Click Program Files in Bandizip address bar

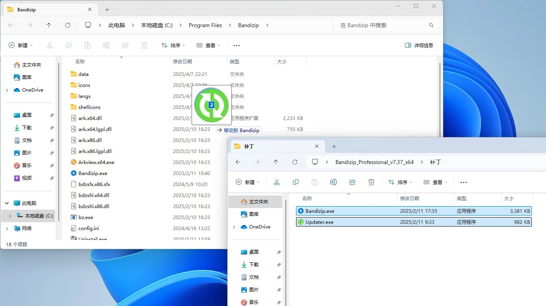tap(205, 25)
